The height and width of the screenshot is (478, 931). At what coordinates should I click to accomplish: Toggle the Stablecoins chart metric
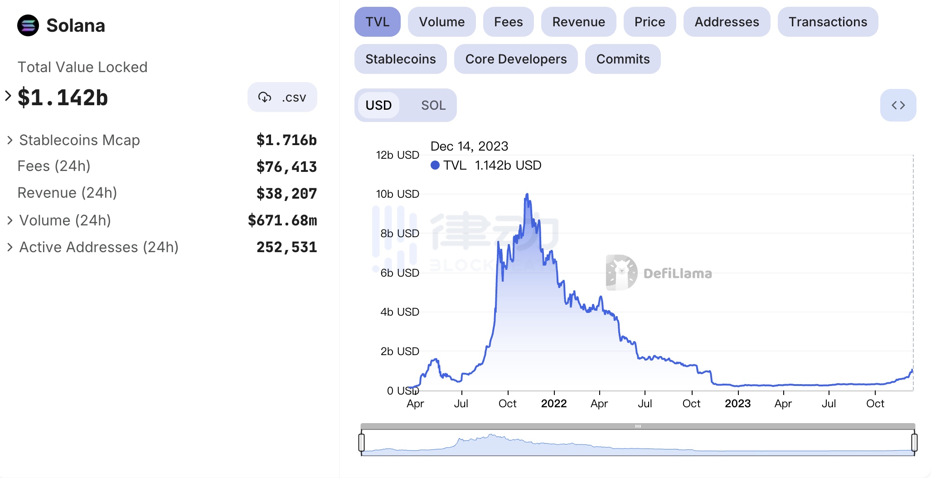400,59
